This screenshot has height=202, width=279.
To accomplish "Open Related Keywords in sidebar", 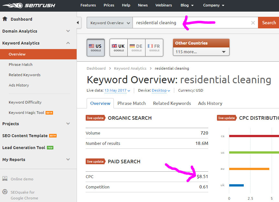I will (25, 75).
